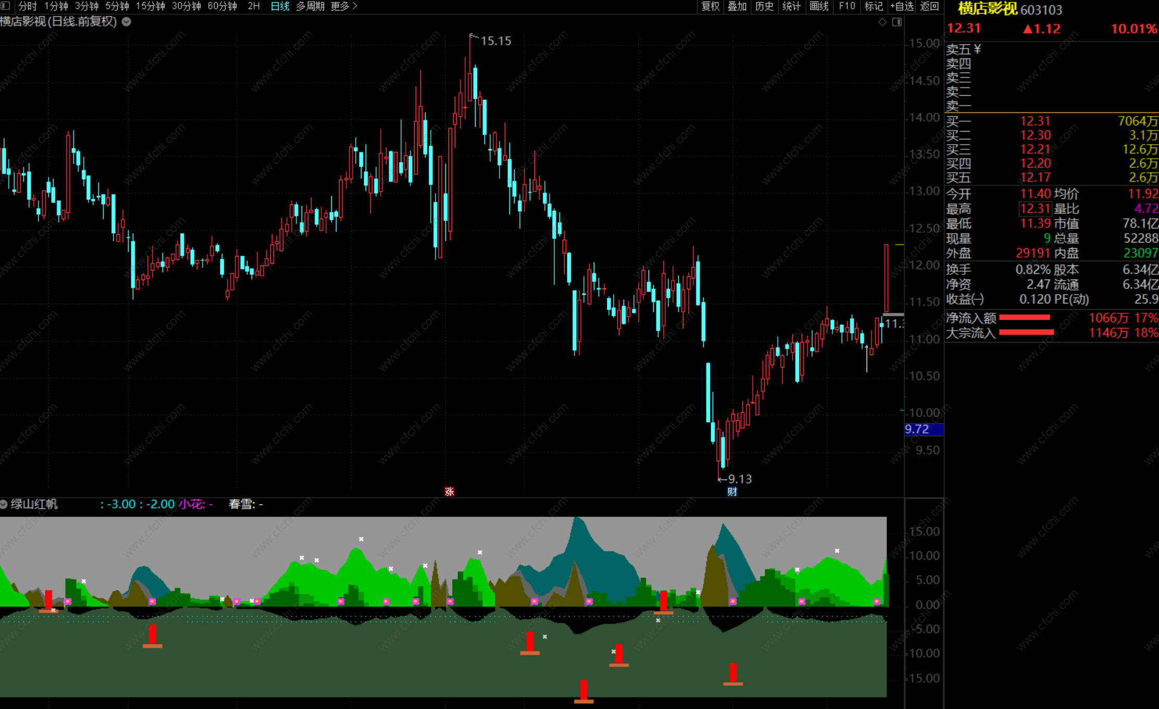Screen dimensions: 1159x709
Task: Click the 净流入额 red bar
Action: [x=1024, y=318]
